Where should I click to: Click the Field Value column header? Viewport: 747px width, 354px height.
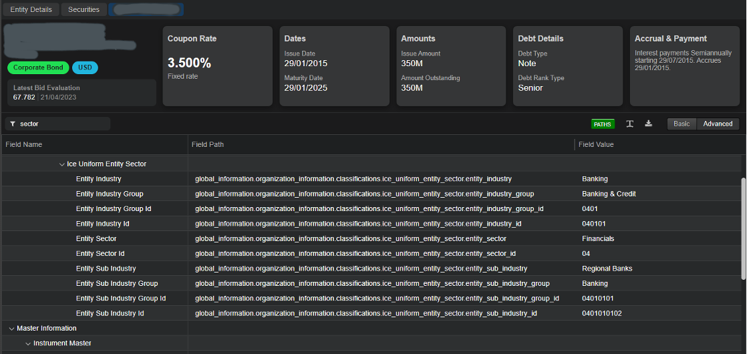coord(596,144)
